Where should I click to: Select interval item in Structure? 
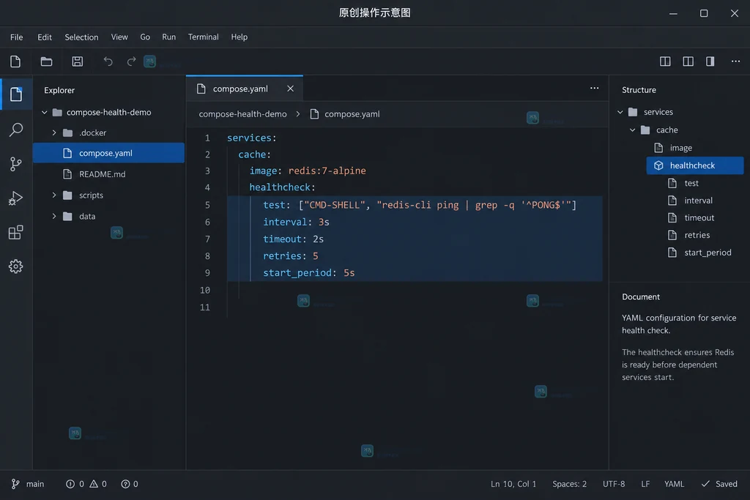(698, 201)
